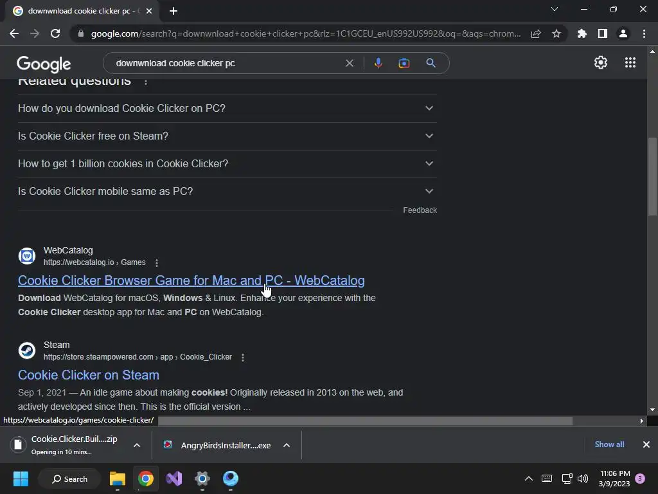Bookmark this page with star icon
Screen dimensions: 658x494
556,33
